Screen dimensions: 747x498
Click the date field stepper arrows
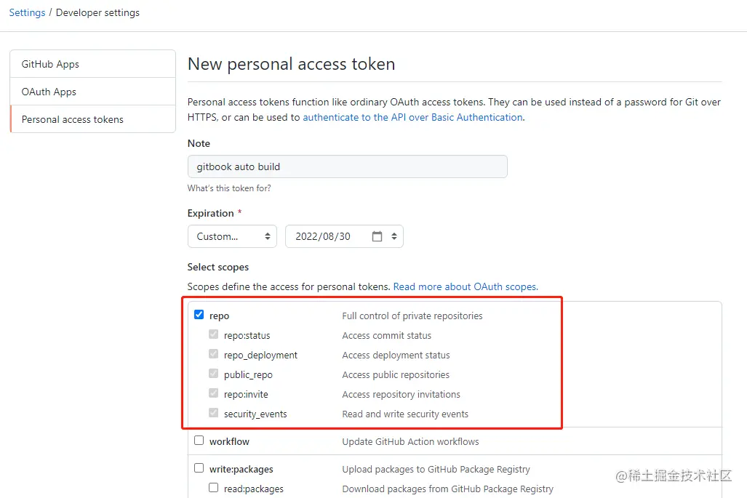[394, 236]
